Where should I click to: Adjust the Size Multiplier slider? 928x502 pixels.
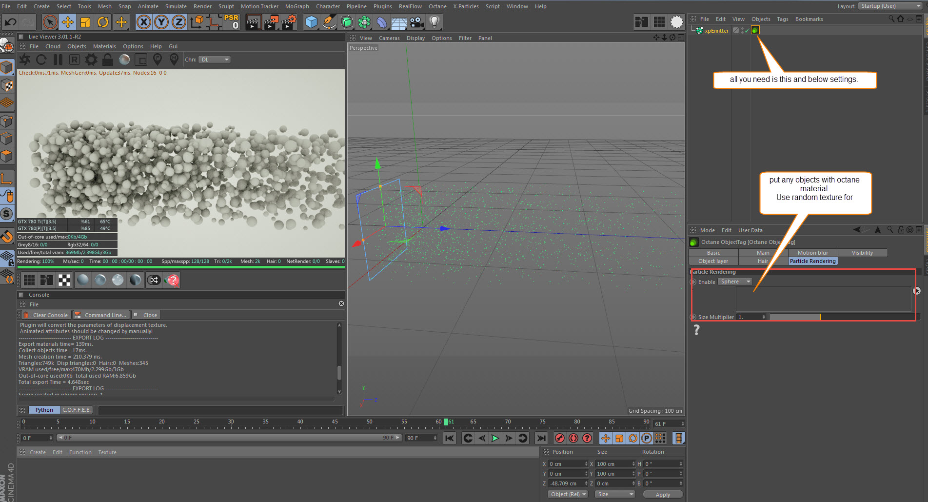click(819, 317)
